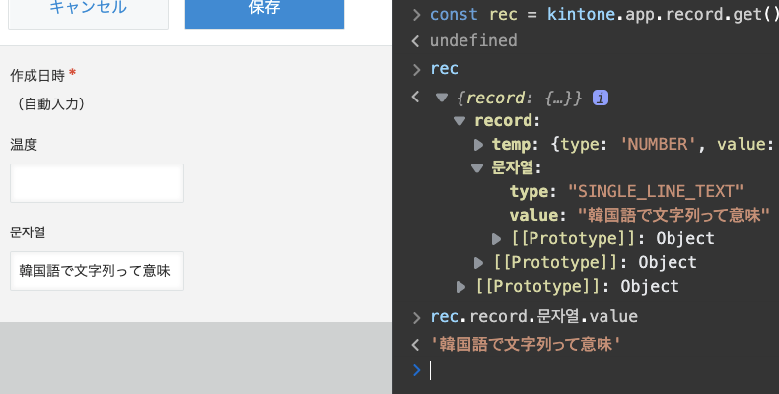Expand the outermost [[Prototype]]: Object
The width and height of the screenshot is (779, 394).
click(460, 287)
